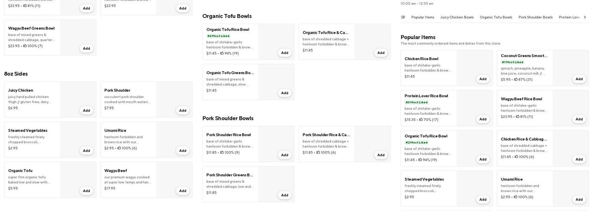Open the menu category list icon
The height and width of the screenshot is (211, 593).
[403, 17]
